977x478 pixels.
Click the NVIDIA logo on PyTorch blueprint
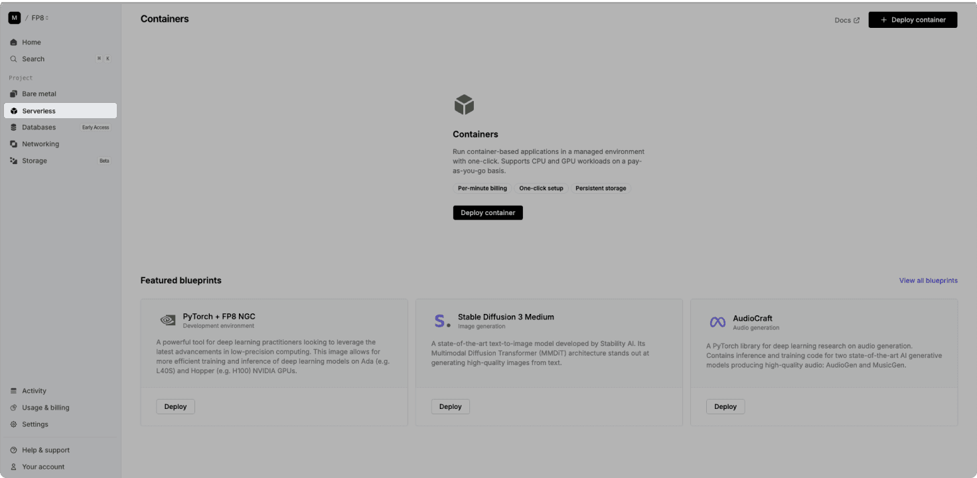pos(167,321)
